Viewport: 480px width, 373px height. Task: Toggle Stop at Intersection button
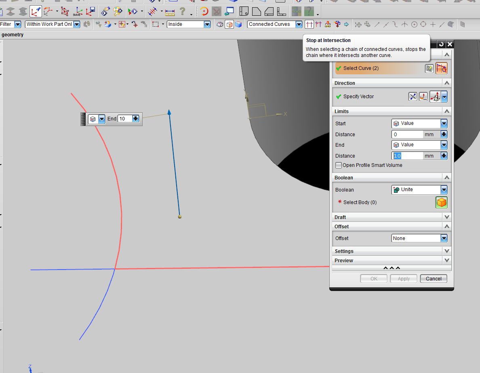click(x=309, y=24)
